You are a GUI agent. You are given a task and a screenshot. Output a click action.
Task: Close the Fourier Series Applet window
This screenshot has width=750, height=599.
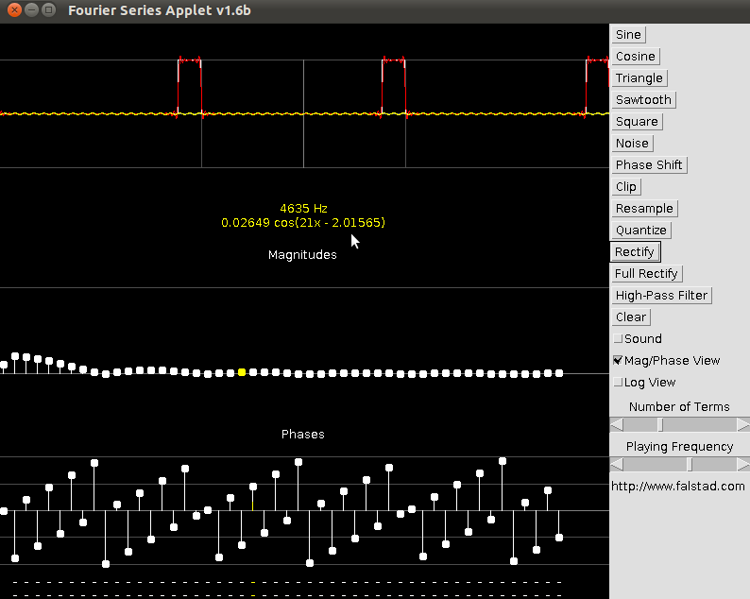[14, 9]
